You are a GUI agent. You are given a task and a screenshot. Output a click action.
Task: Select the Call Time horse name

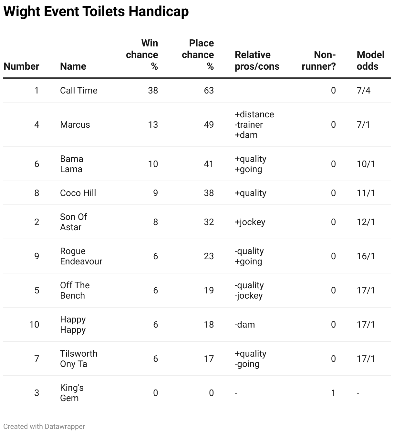coord(79,90)
